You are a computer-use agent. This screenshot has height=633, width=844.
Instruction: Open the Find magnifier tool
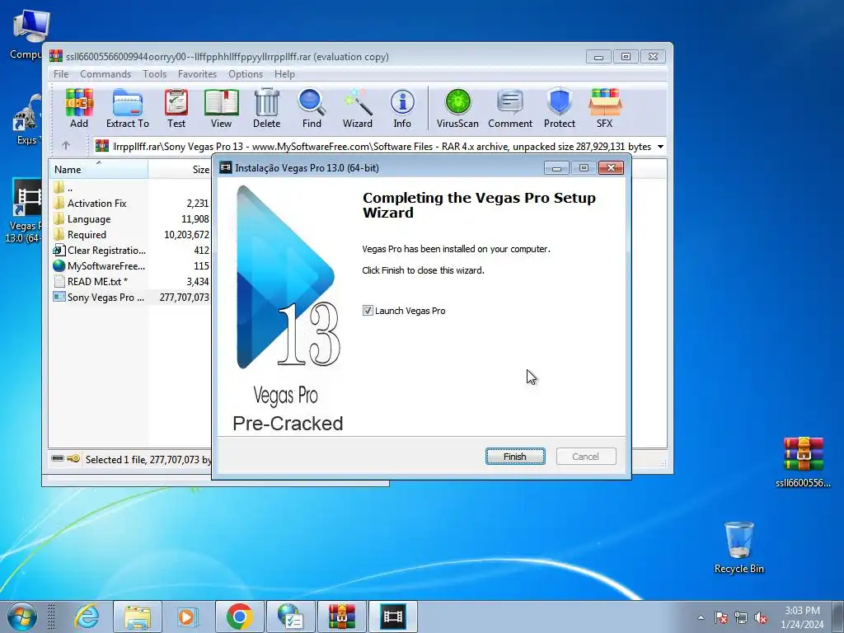312,108
